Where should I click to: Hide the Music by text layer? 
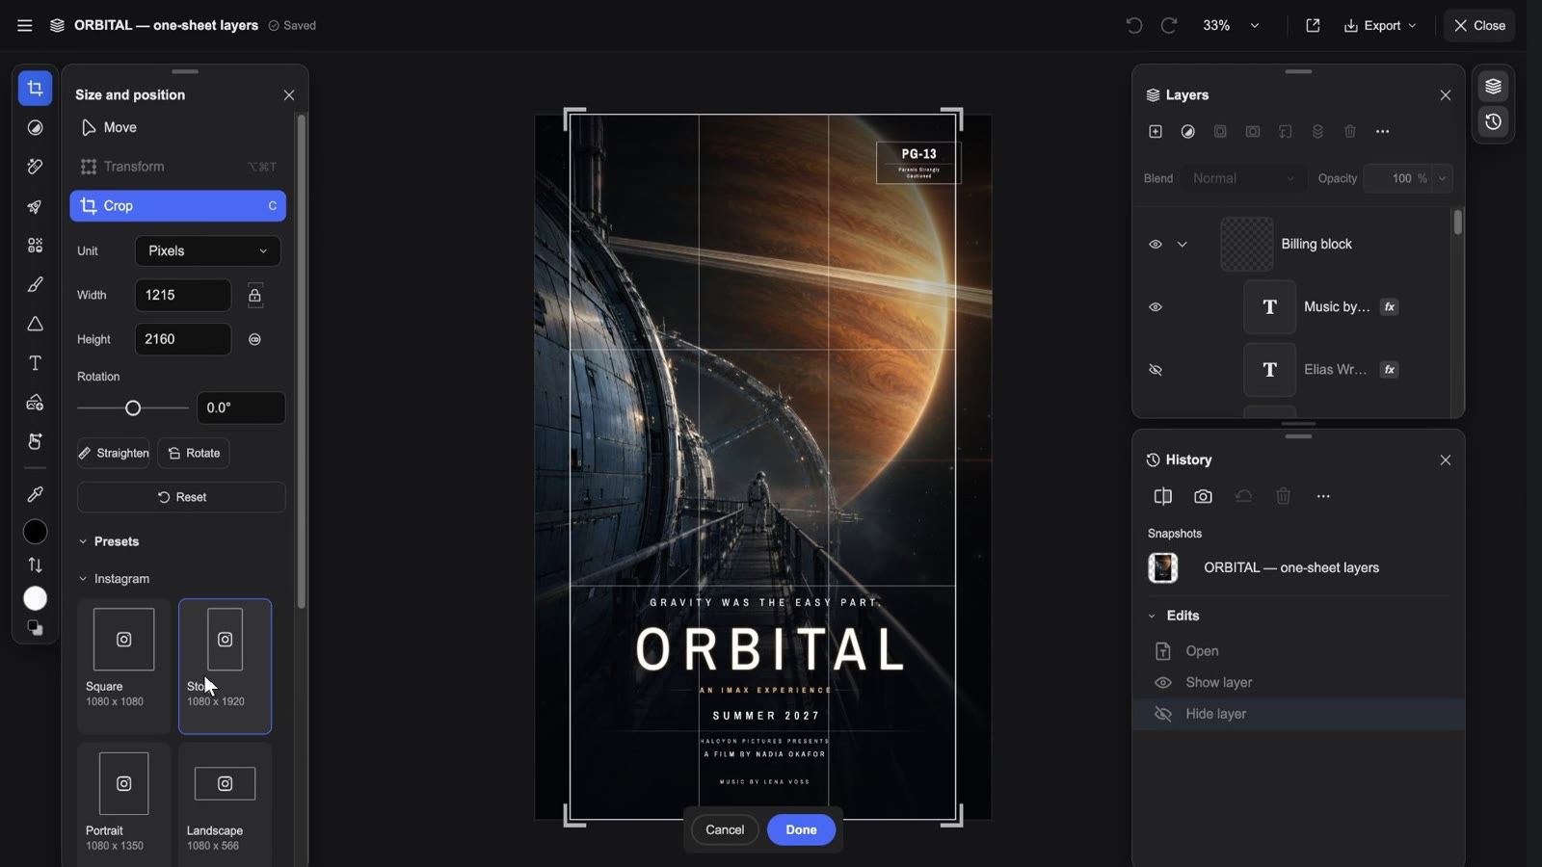click(1156, 306)
